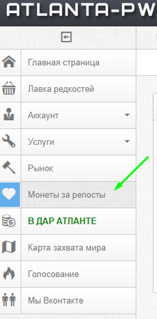This screenshot has height=319, width=157.
Task: Click the ATLANTA-PW site logo
Action: 81,10
